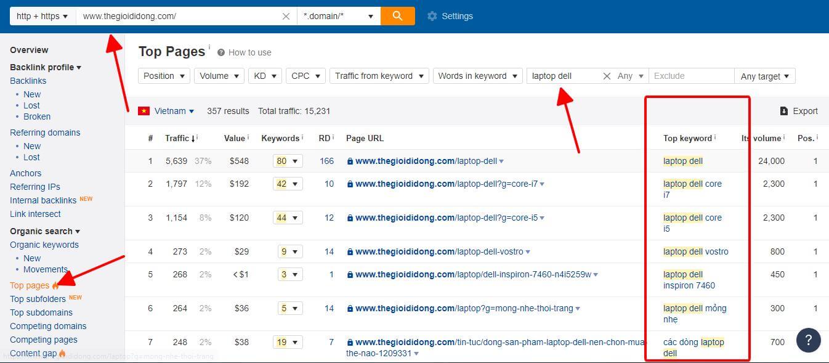Screen dimensions: 829x363
Task: Expand URL caret for laptop-dell?g=core-i7
Action: pos(542,184)
